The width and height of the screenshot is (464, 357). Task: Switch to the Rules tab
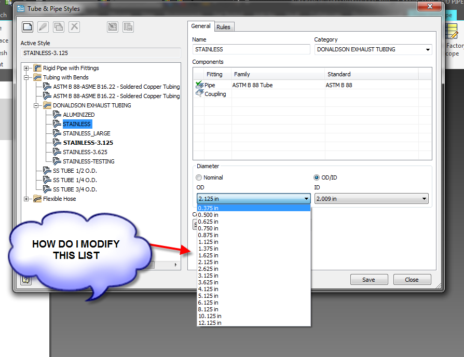coord(224,26)
